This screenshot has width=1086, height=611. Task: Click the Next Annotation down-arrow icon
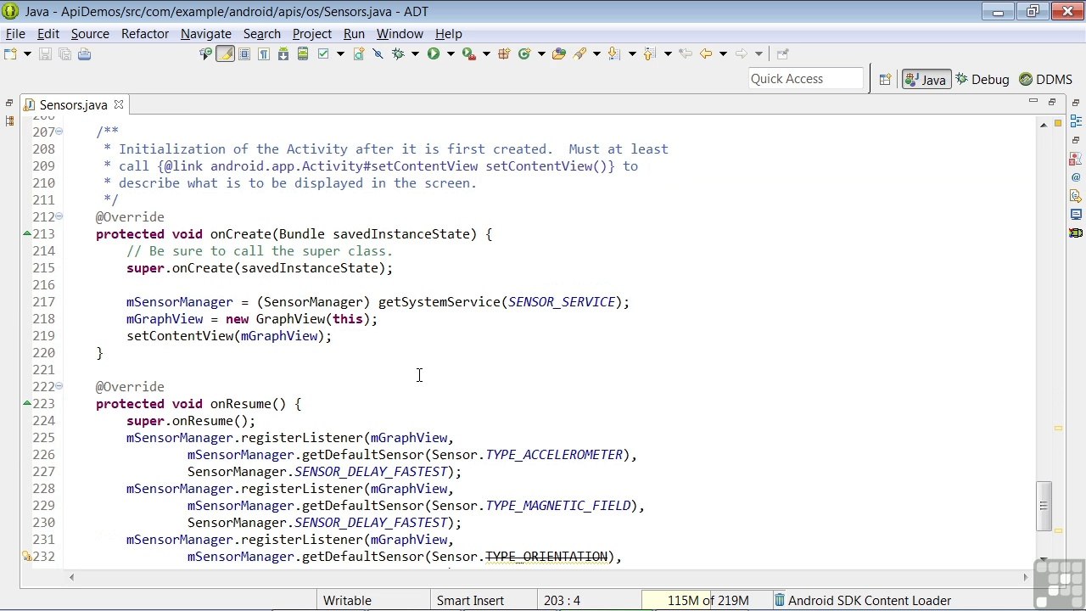pos(613,53)
